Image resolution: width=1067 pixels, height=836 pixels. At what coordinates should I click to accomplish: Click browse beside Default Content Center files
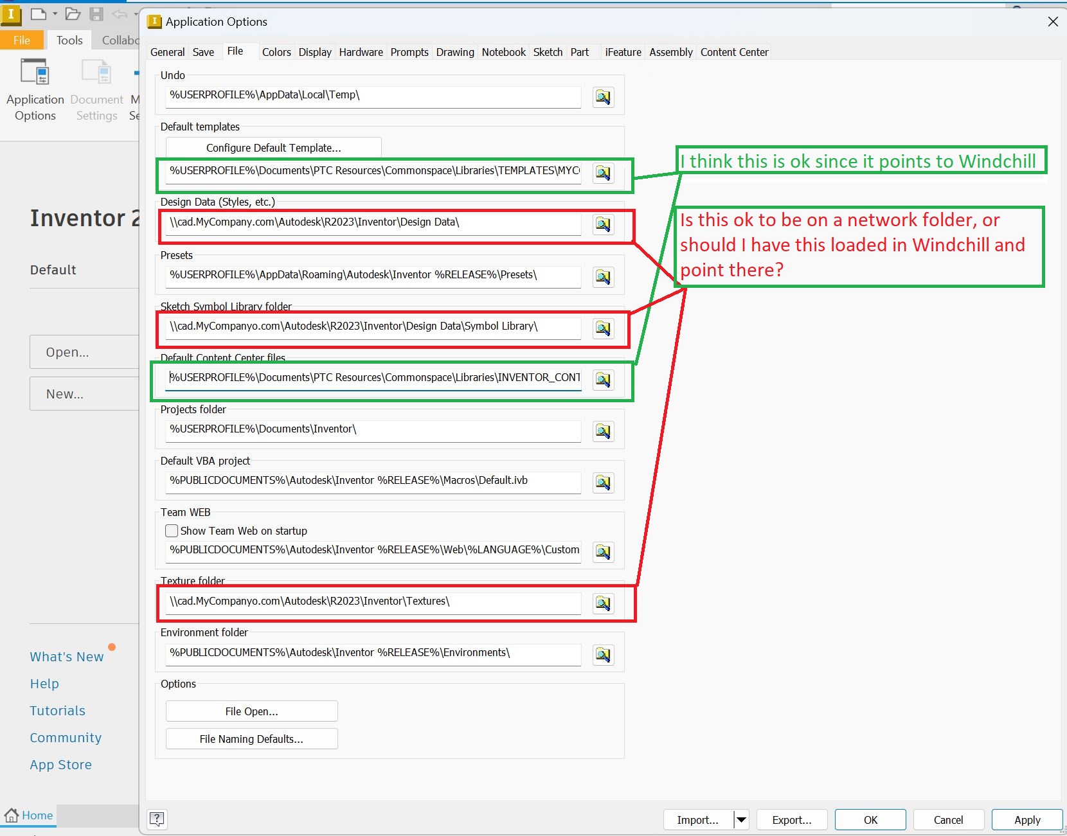point(603,380)
